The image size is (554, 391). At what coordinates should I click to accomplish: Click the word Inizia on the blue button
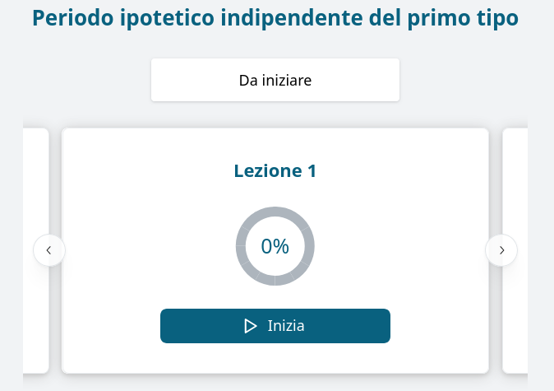(x=286, y=326)
